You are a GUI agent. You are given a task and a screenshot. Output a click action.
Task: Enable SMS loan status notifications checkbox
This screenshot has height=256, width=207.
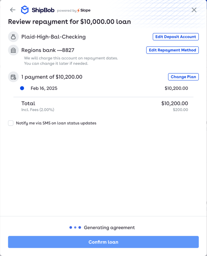11,123
